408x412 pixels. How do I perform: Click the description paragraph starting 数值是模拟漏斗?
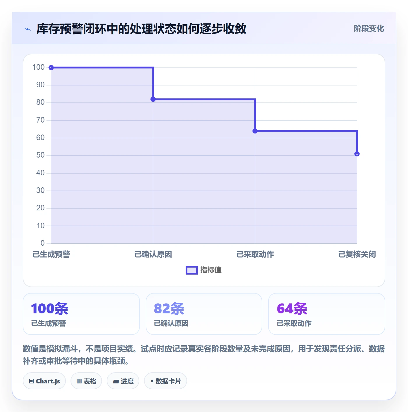coord(204,355)
